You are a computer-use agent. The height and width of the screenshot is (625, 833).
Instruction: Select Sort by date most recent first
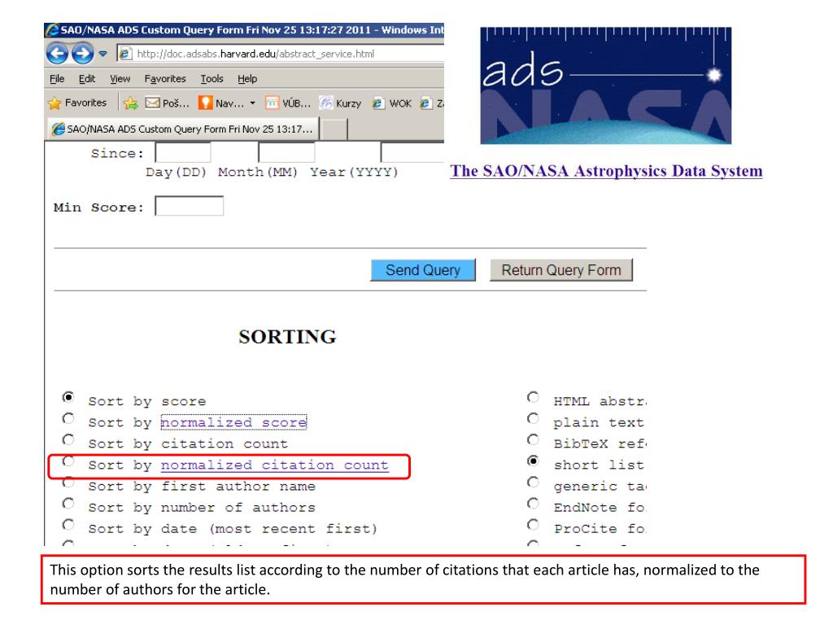point(68,525)
